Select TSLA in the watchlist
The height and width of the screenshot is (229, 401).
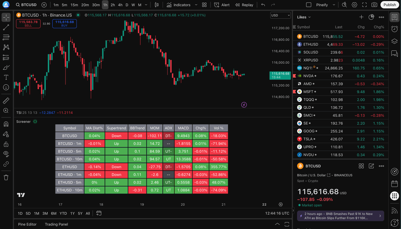point(341,139)
